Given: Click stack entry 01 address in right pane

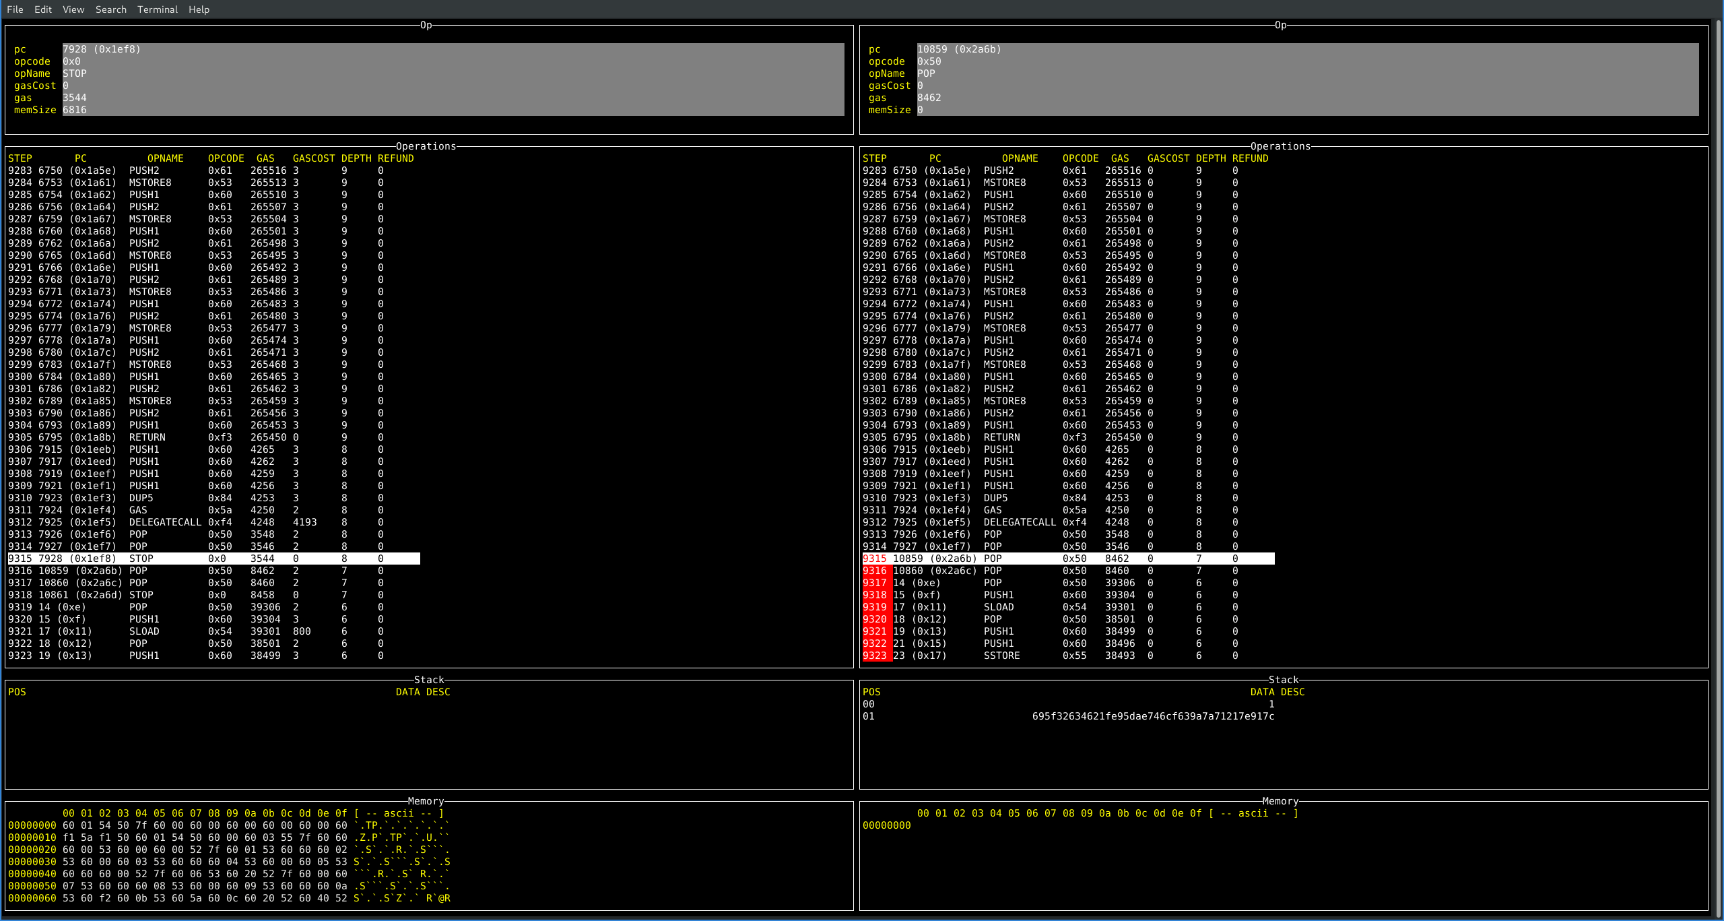Looking at the screenshot, I should coord(1153,716).
